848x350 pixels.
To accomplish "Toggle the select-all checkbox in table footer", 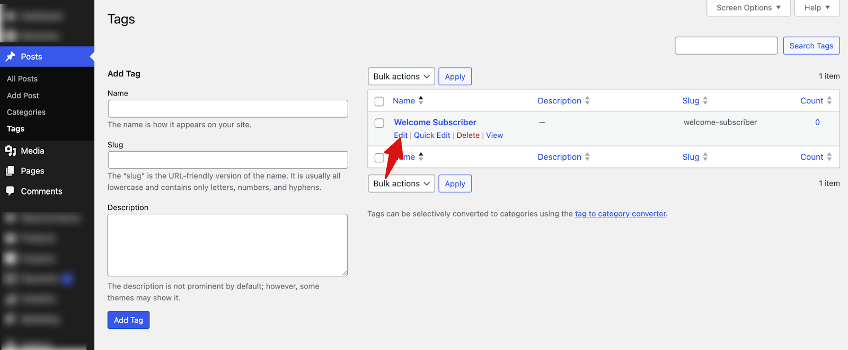I will coord(378,157).
